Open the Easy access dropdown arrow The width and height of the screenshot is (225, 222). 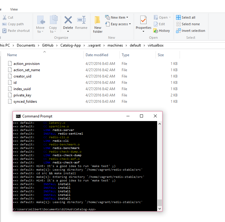[130, 24]
